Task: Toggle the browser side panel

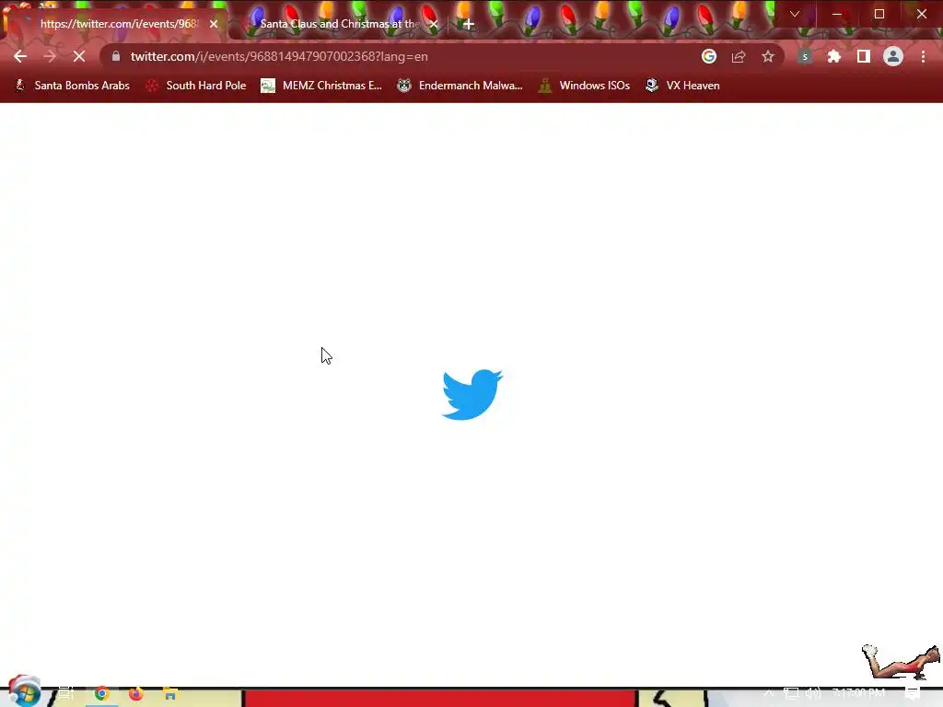Action: (x=864, y=56)
